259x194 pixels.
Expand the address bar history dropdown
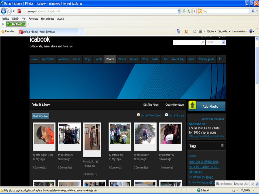179,11
